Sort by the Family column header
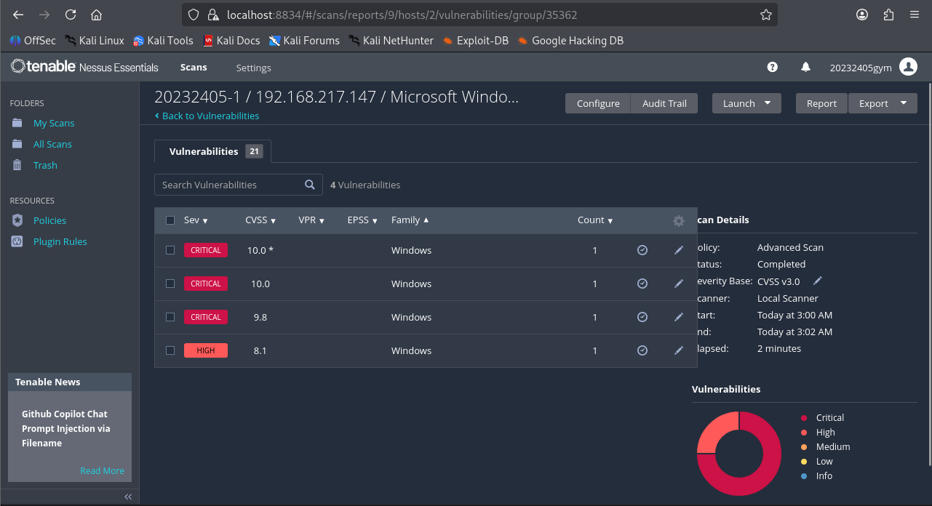The width and height of the screenshot is (932, 506). (410, 220)
